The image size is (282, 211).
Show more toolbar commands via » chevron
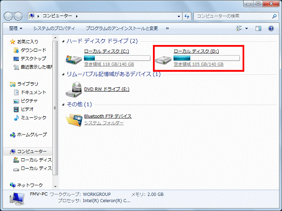point(167,28)
